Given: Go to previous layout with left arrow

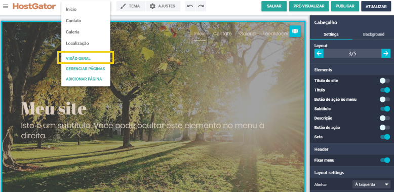Looking at the screenshot, I should point(319,53).
